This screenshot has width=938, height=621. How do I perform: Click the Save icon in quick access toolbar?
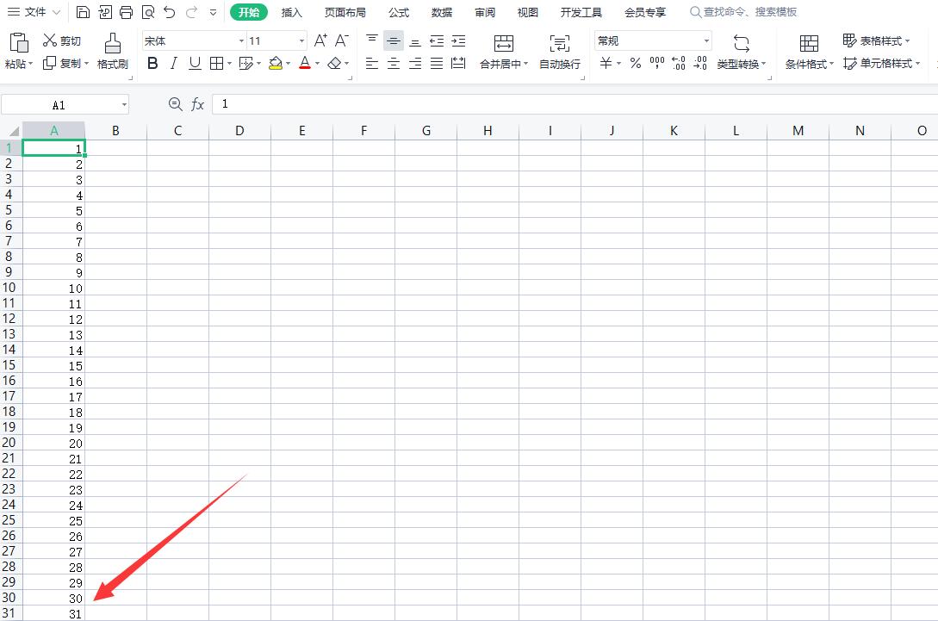pos(84,12)
